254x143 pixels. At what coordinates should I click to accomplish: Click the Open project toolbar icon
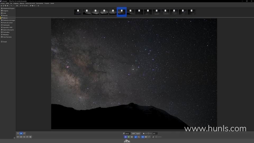tap(3, 6)
